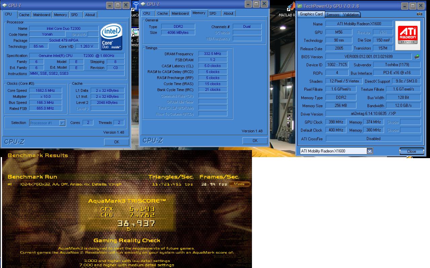
Task: Click the GPU-Z title bar icon
Action: (x=300, y=6)
